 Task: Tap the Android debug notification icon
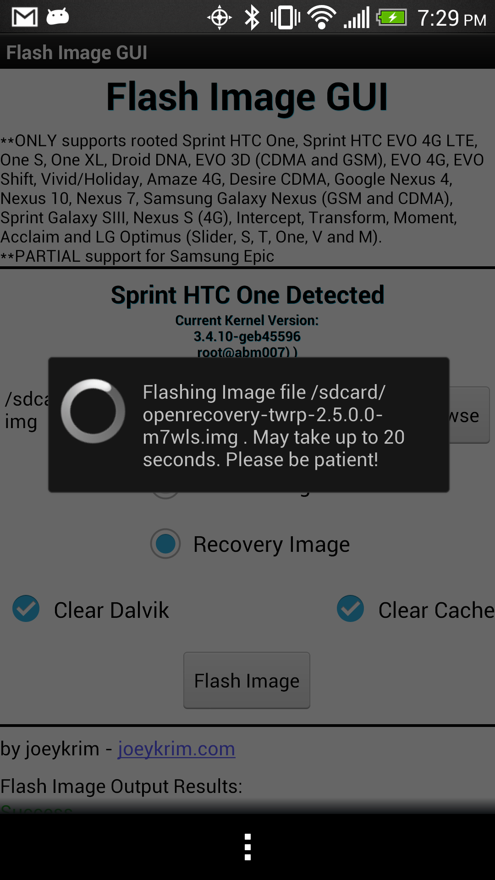coord(58,17)
